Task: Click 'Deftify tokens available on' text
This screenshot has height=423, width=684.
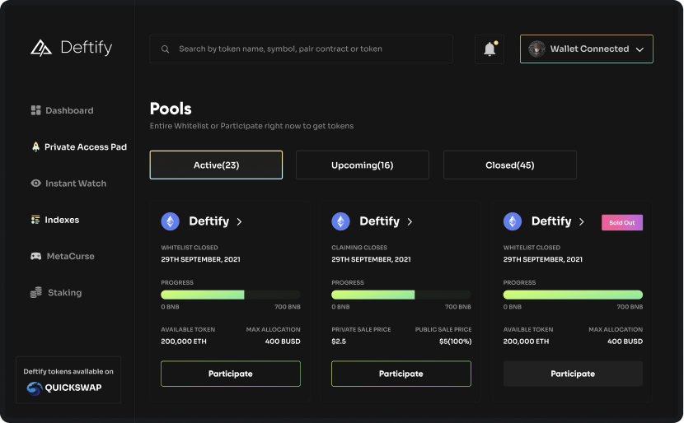Action: [68, 372]
